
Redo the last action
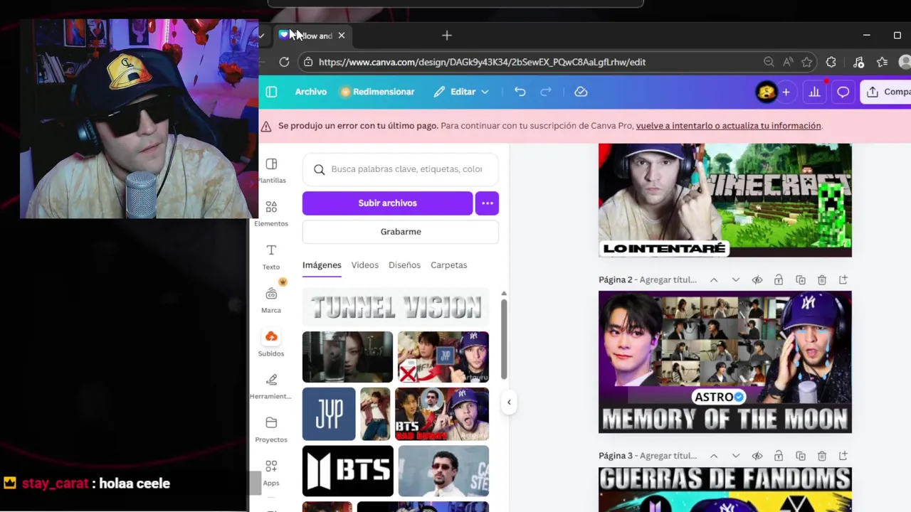(546, 92)
